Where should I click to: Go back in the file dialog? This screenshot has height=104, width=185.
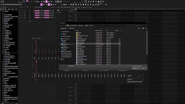click(60, 26)
